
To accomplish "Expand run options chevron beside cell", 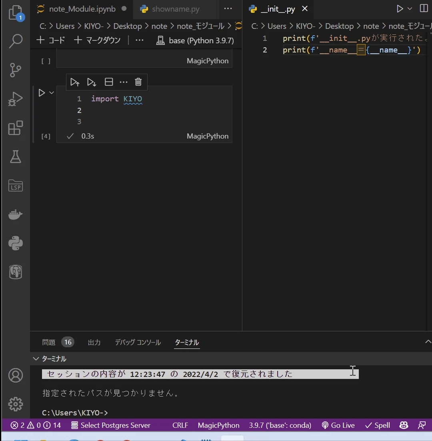I will coord(52,93).
